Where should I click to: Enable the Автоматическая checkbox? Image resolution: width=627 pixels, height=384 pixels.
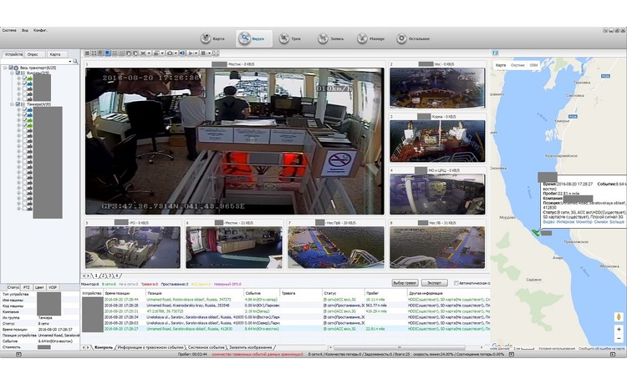click(456, 284)
